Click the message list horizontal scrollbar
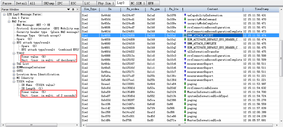The height and width of the screenshot is (127, 283). [180, 125]
